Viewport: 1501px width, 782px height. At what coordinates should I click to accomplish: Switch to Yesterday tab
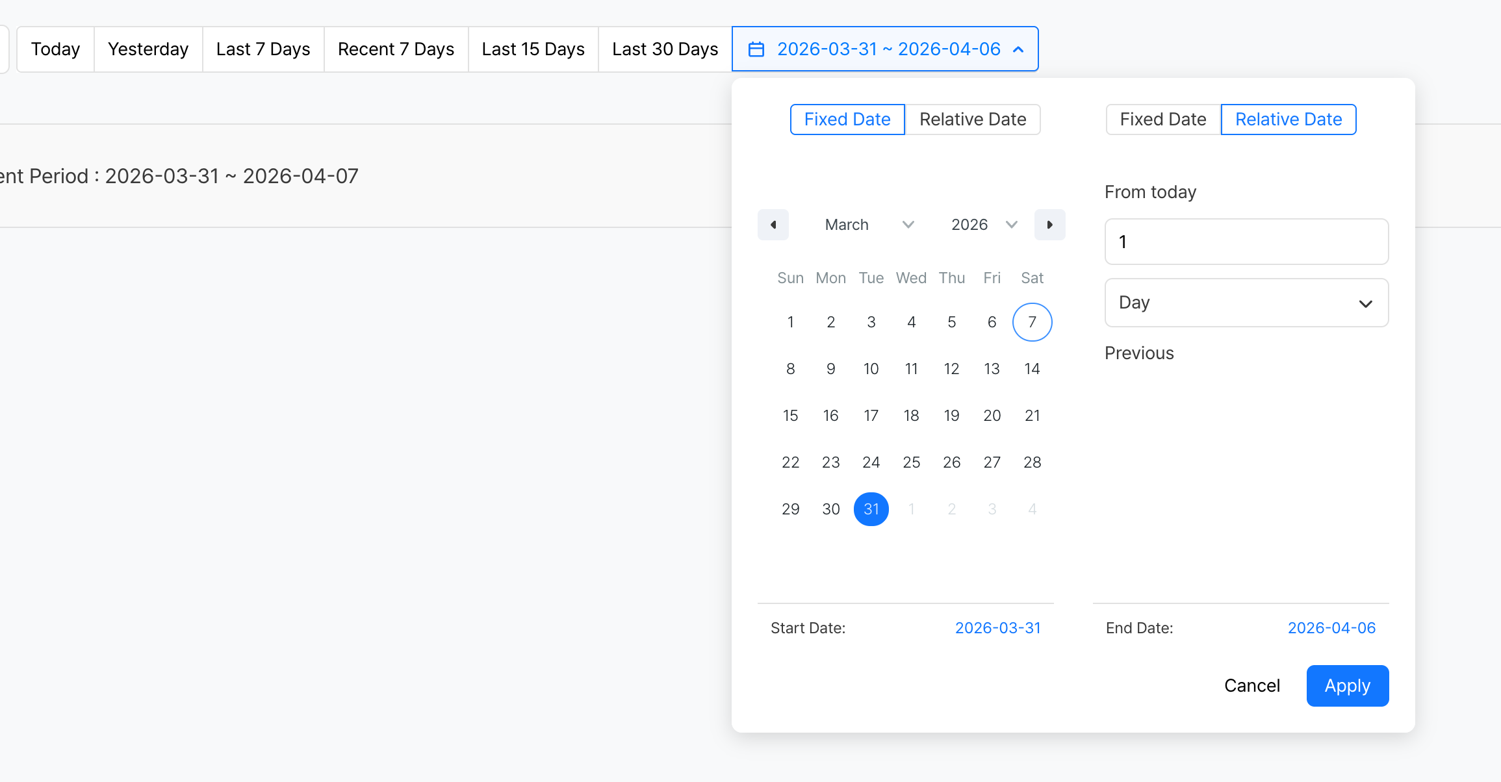148,49
